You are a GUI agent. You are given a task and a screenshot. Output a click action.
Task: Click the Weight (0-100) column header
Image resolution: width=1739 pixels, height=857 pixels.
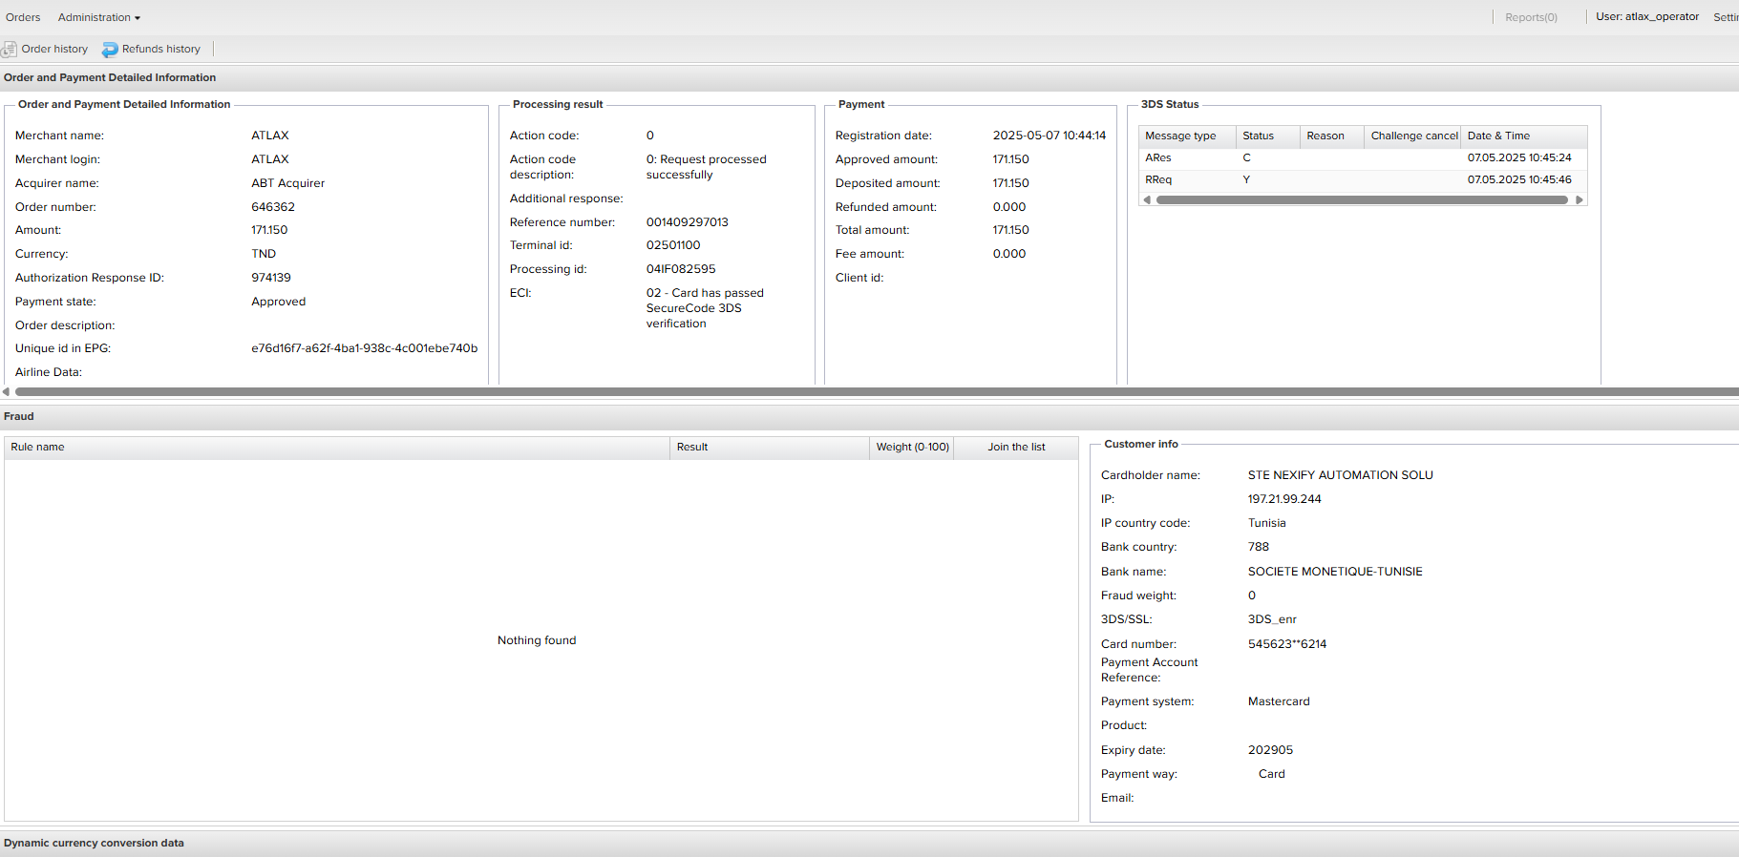[x=912, y=448]
